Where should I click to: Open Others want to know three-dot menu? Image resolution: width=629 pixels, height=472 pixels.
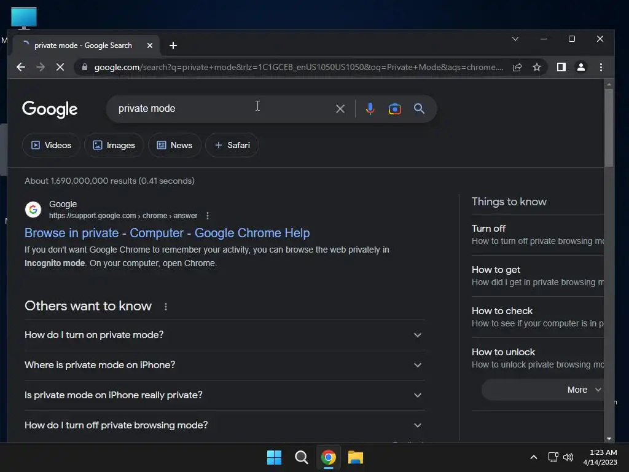tap(166, 307)
